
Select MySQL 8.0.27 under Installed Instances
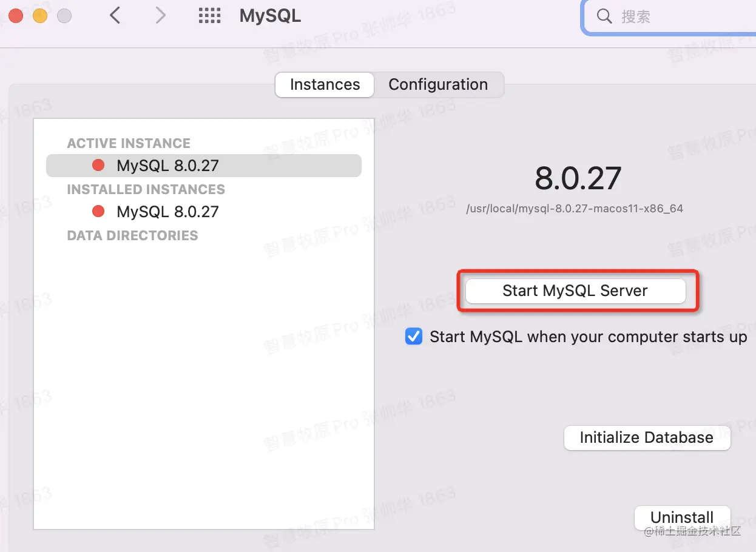(x=204, y=212)
